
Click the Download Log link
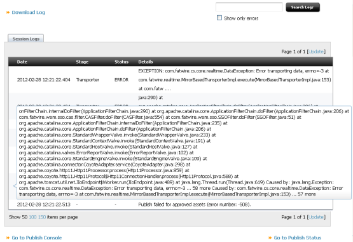point(29,12)
